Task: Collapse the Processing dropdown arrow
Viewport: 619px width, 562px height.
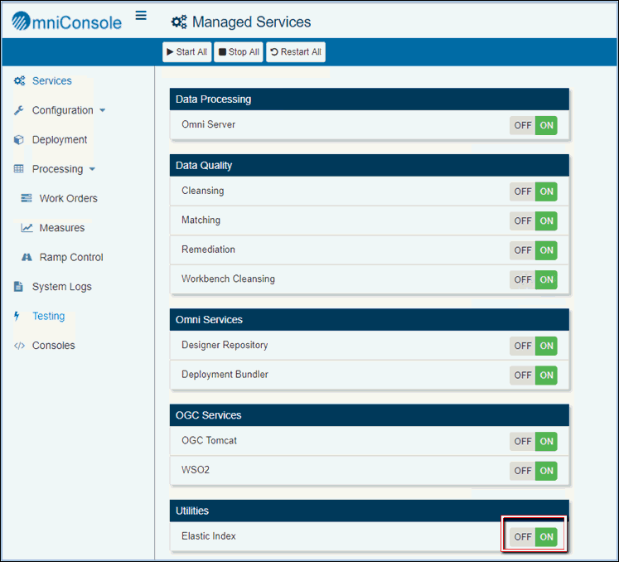Action: tap(92, 169)
